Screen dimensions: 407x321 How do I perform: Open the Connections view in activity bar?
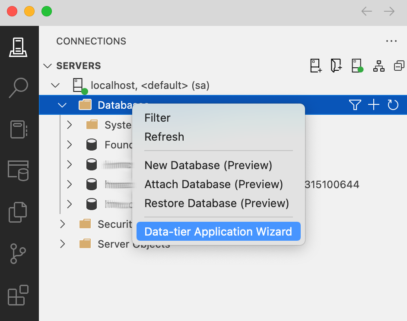(x=19, y=47)
